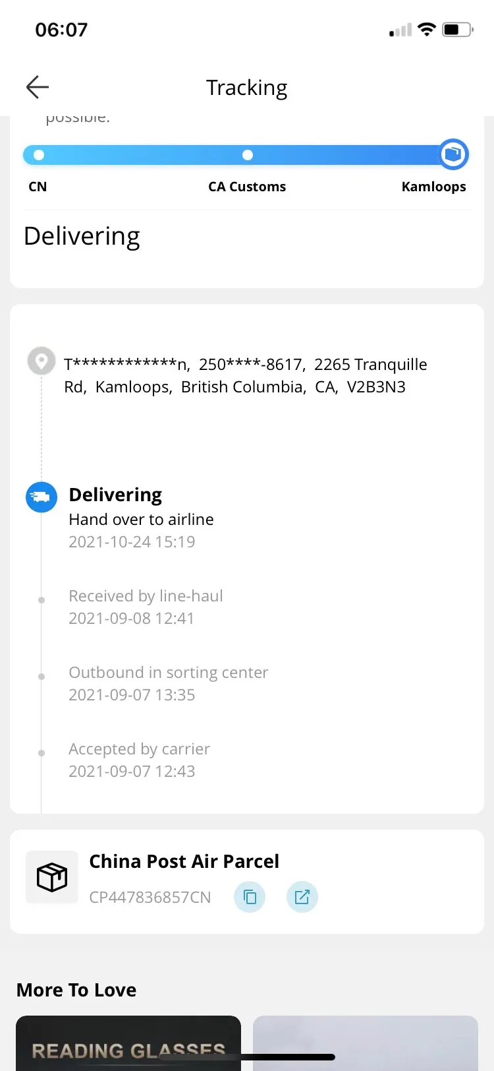The height and width of the screenshot is (1071, 494).
Task: Tap the Wi-Fi status icon
Action: pos(427,30)
